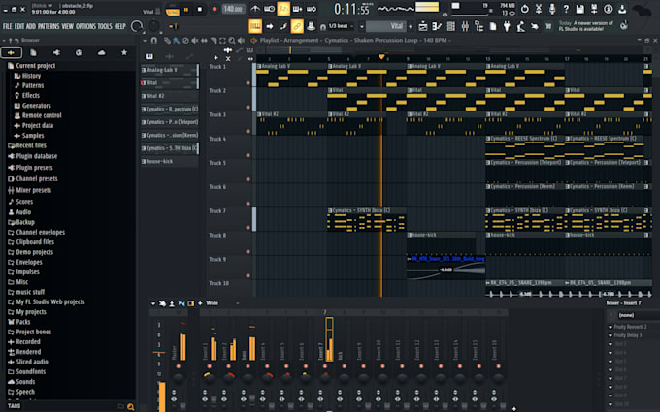Open the pattern selector showing Vital

point(386,26)
